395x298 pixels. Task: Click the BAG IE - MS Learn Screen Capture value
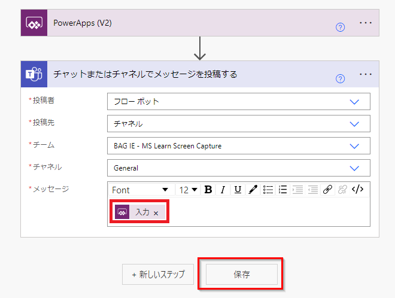click(x=168, y=146)
